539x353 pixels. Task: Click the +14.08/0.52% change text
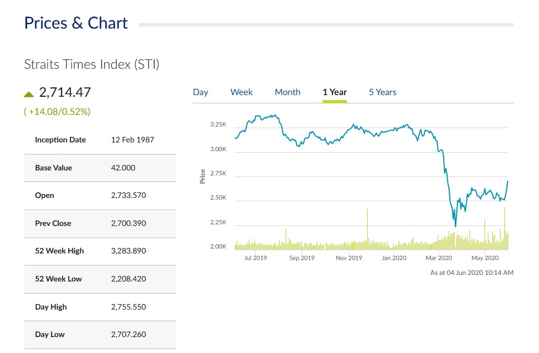pyautogui.click(x=57, y=112)
